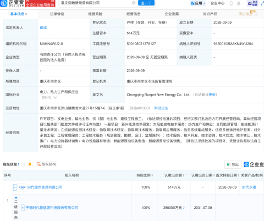Switch to the 经营风险 tab
Screen dimensions: 264x221
pos(95,14)
